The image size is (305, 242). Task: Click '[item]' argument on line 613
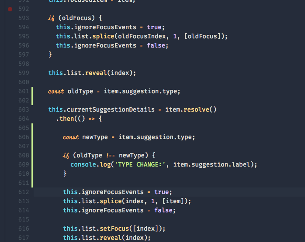[x=173, y=201]
